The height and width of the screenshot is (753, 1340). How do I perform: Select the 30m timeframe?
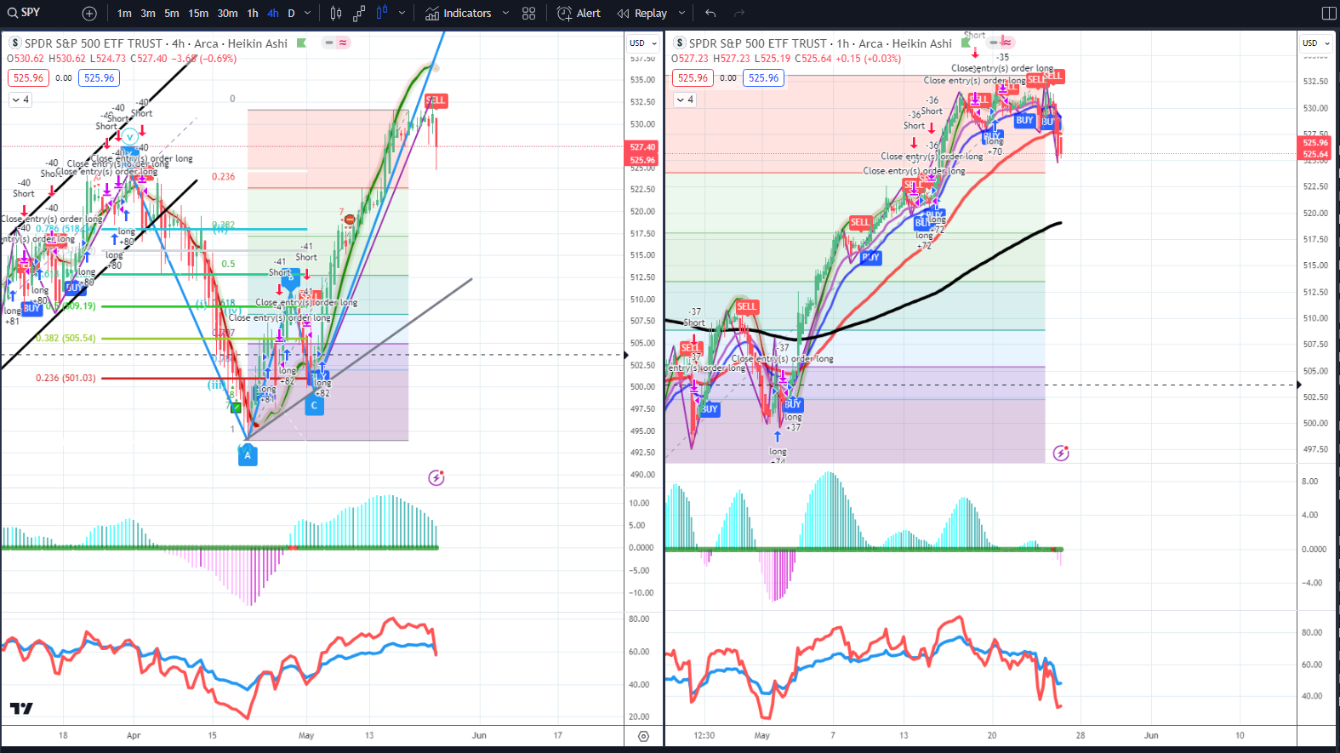click(227, 14)
